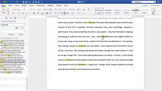Image resolution: width=162 pixels, height=91 pixels.
Task: Click the Replace All button
Action: 12,34
